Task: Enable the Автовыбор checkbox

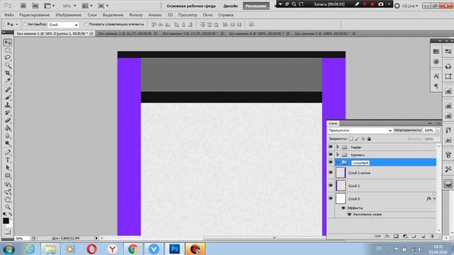Action: tap(25, 24)
